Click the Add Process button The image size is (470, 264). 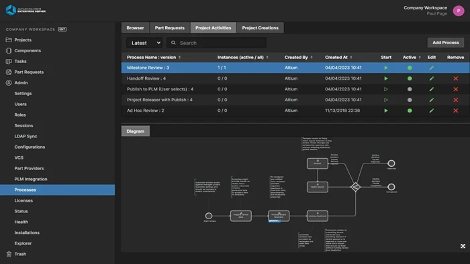click(x=446, y=42)
